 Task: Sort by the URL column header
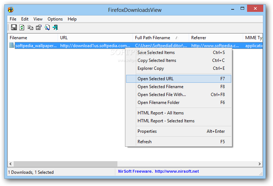95,38
